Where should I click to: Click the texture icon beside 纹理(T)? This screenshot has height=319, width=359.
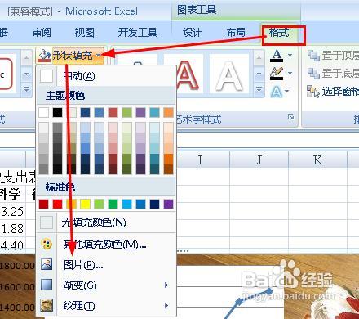coord(47,305)
